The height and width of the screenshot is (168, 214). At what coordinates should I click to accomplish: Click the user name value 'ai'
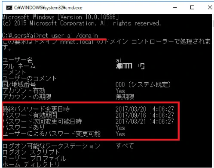(x=119, y=60)
